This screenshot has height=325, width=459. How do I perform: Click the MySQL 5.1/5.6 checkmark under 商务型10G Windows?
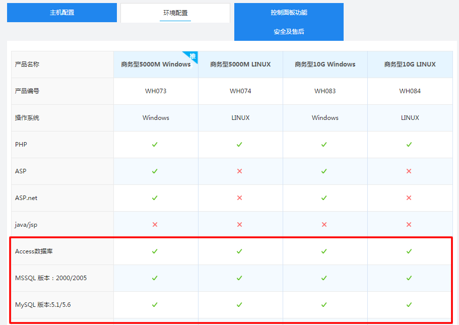pyautogui.click(x=324, y=304)
